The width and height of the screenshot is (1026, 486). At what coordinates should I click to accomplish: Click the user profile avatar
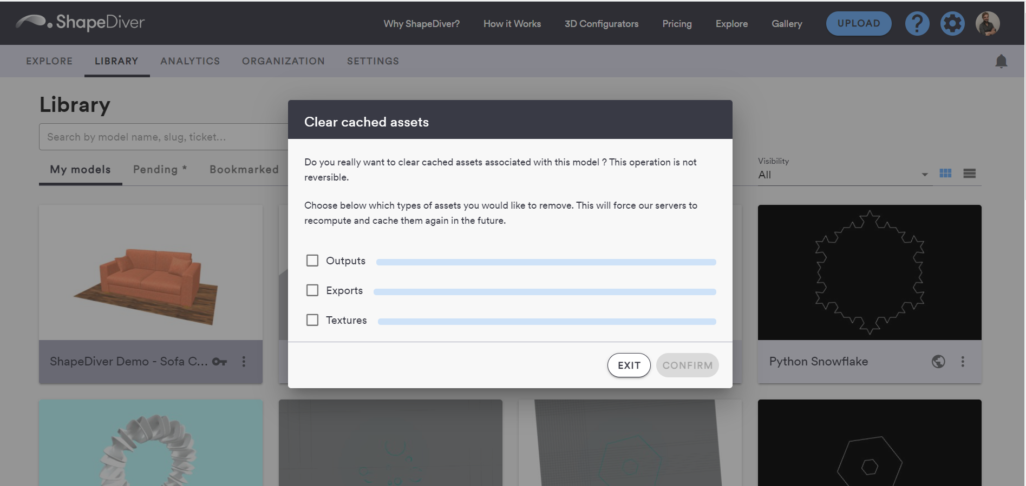988,24
